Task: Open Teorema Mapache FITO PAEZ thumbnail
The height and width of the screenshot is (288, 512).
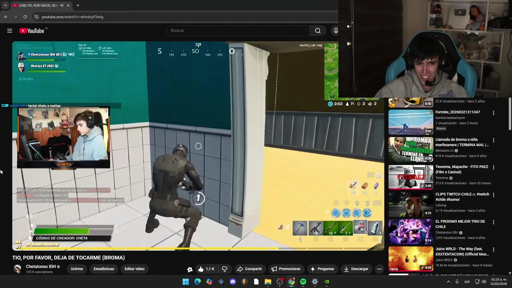Action: click(411, 177)
